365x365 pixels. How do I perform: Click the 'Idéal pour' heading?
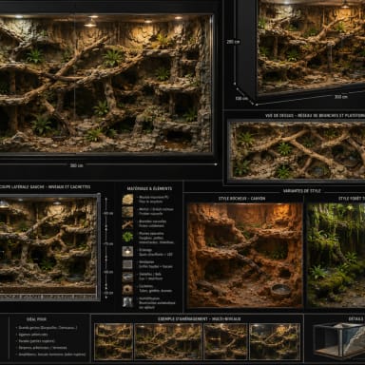(x=36, y=319)
